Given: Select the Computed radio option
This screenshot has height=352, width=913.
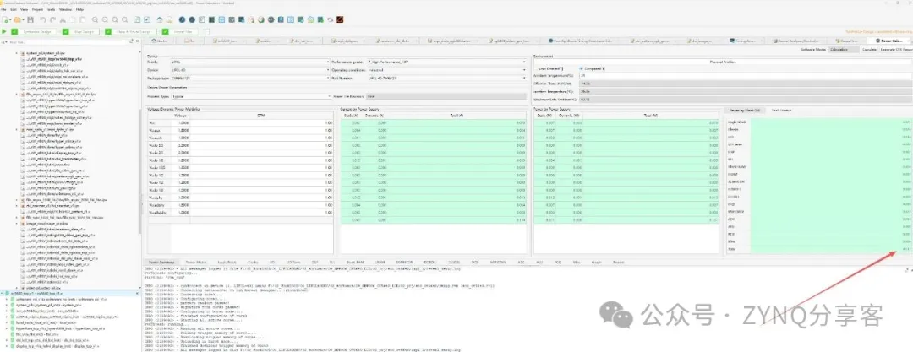Looking at the screenshot, I should click(x=593, y=68).
